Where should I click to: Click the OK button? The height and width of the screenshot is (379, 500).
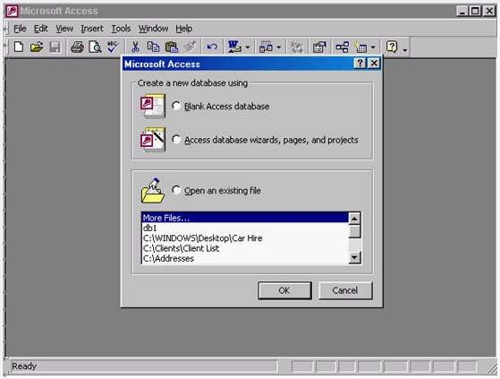(x=284, y=290)
